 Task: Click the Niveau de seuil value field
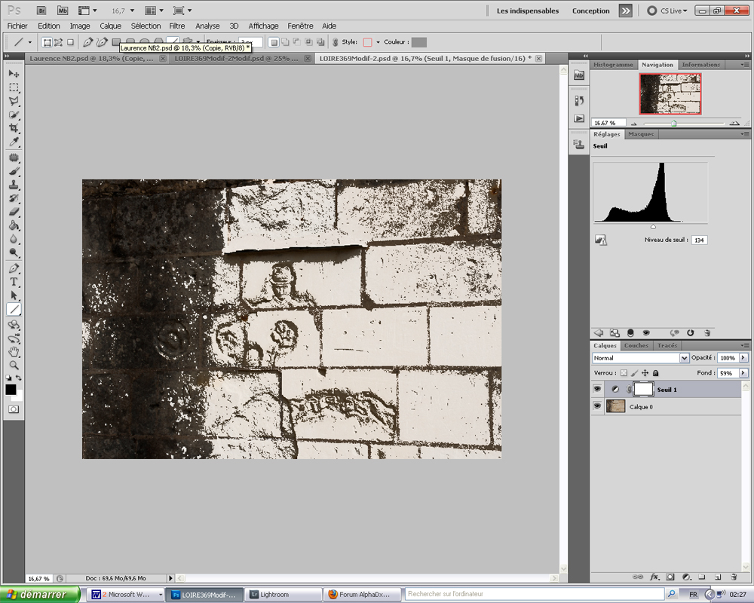pos(700,240)
